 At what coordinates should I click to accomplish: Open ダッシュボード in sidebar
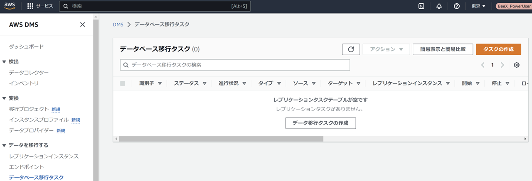point(26,46)
